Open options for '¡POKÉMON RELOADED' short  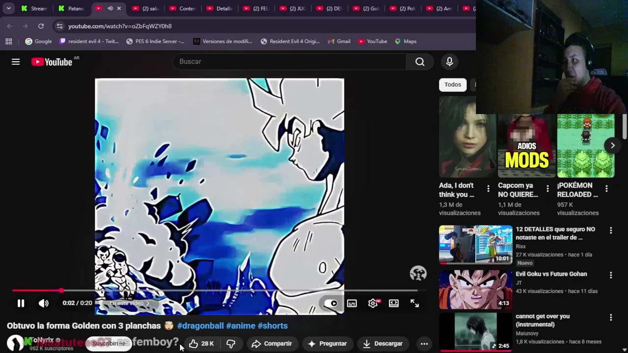tap(606, 189)
